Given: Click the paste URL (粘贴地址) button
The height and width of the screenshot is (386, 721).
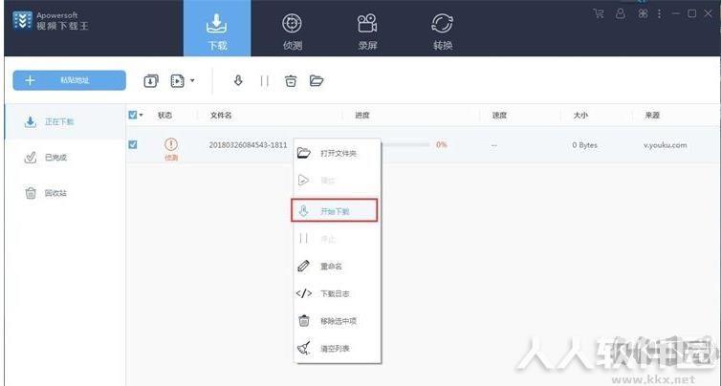Looking at the screenshot, I should [x=70, y=80].
